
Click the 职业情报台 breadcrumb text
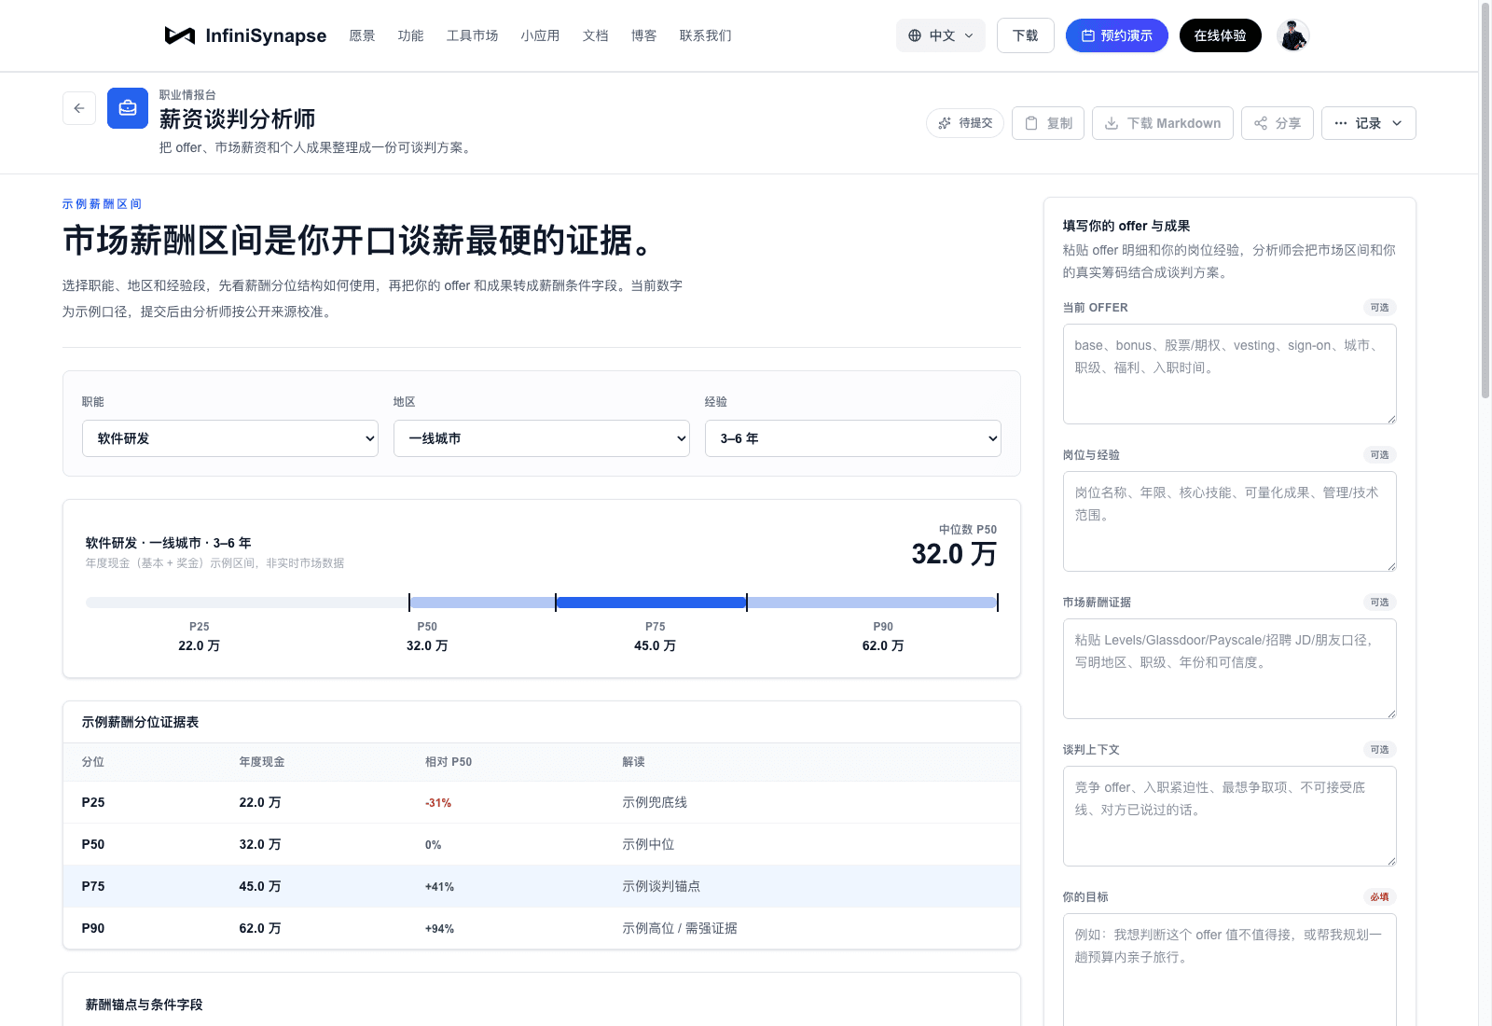pyautogui.click(x=187, y=95)
